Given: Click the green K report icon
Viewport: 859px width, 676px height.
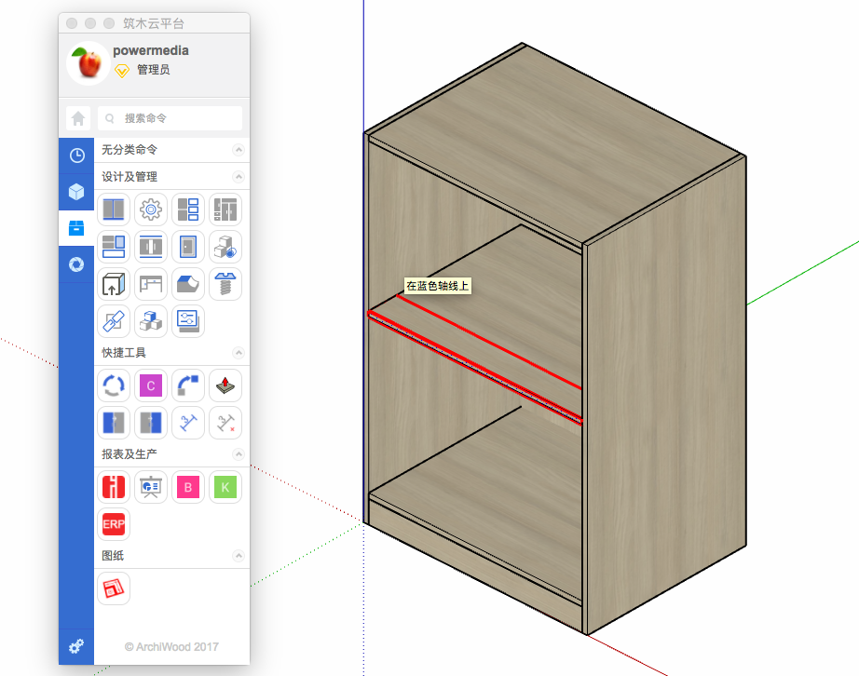Looking at the screenshot, I should (225, 487).
